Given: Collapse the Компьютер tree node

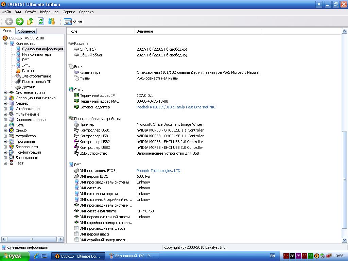Looking at the screenshot, I should tap(5, 44).
